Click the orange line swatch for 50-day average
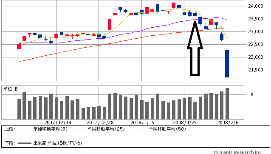271x154 pixels. (140, 129)
